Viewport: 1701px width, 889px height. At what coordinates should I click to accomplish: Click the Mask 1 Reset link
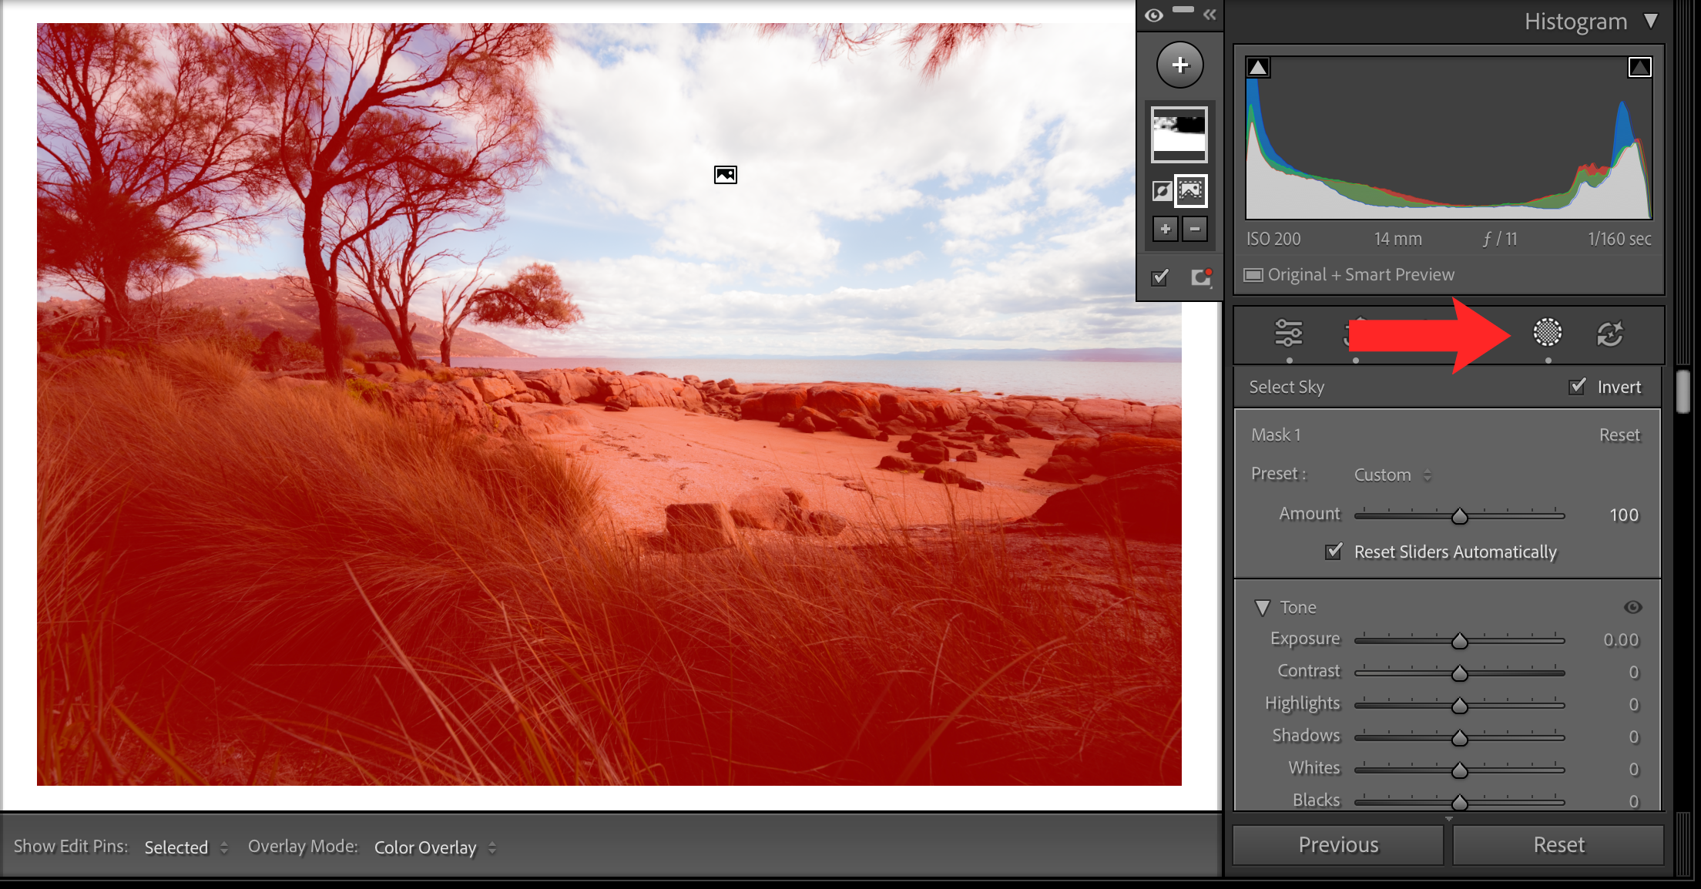(1619, 435)
